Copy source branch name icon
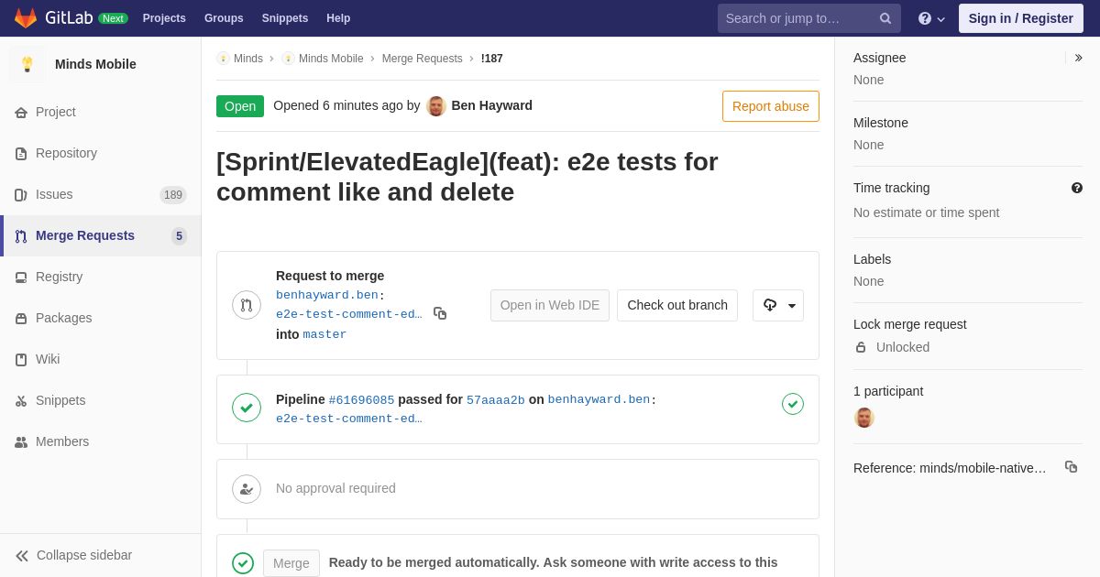1100x577 pixels. (x=440, y=313)
